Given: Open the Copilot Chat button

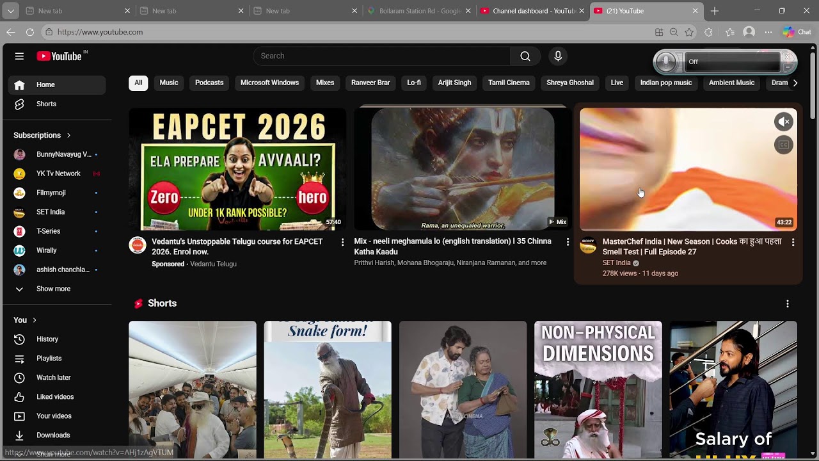Looking at the screenshot, I should tap(797, 32).
